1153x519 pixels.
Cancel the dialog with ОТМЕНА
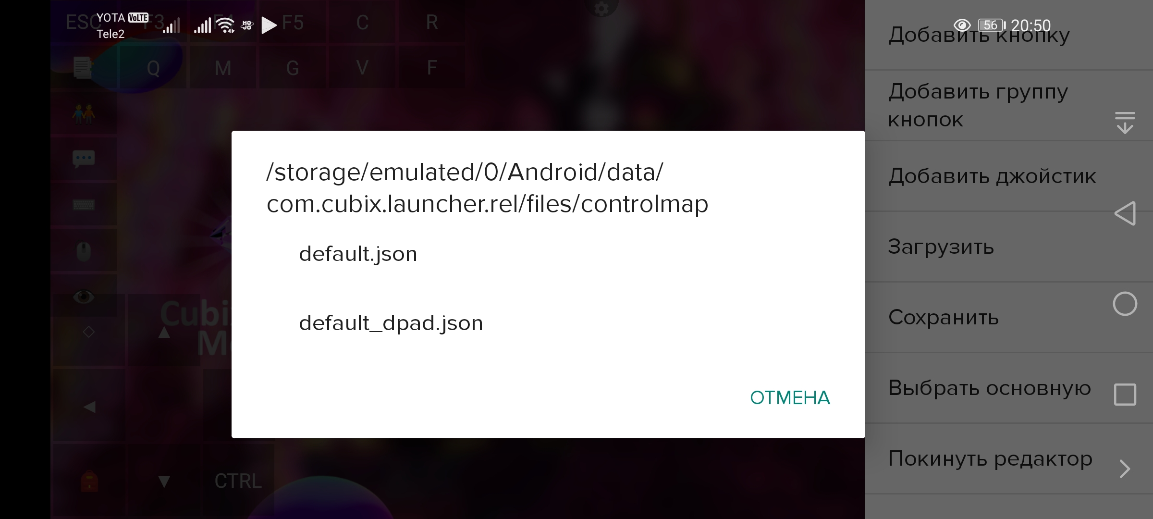tap(790, 398)
